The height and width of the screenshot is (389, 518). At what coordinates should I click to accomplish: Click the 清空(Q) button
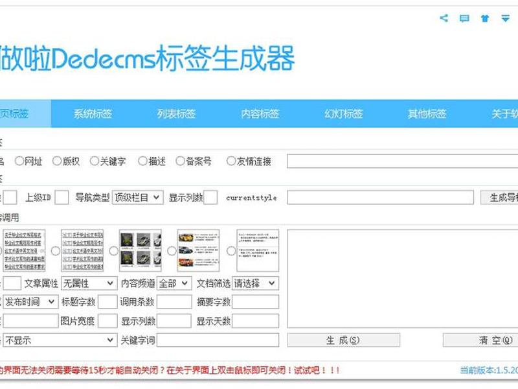click(x=480, y=340)
